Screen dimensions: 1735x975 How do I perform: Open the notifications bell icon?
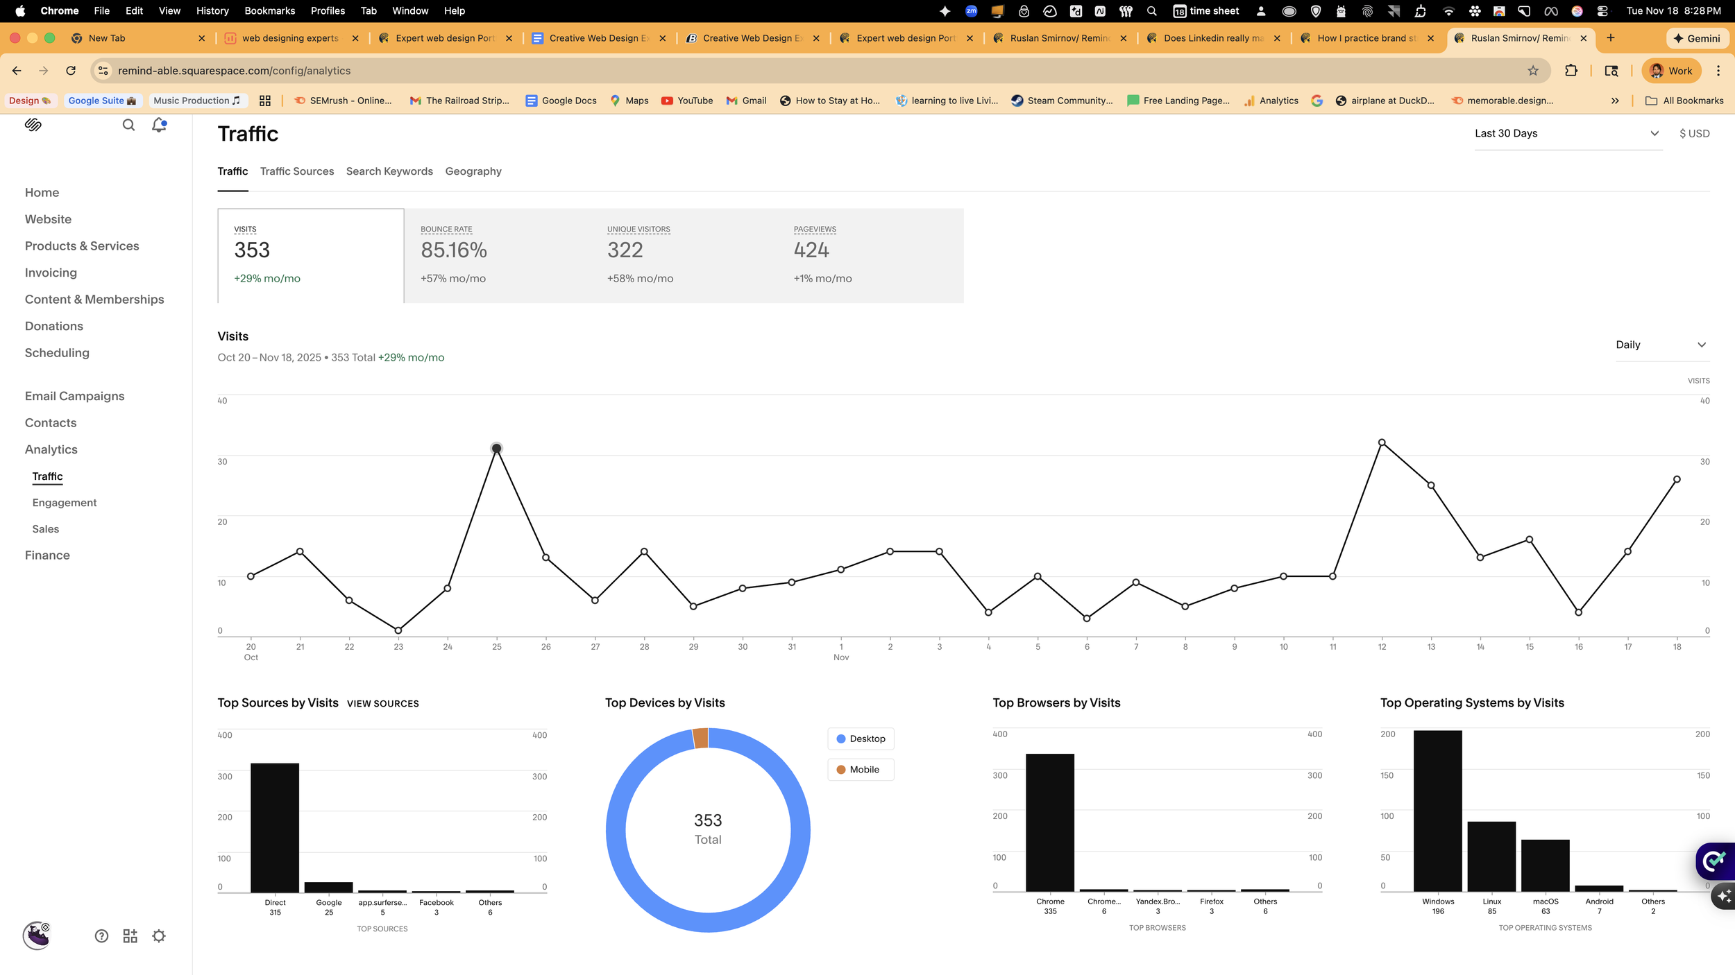pos(159,125)
